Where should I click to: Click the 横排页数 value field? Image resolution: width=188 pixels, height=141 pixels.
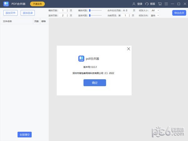click(63, 11)
